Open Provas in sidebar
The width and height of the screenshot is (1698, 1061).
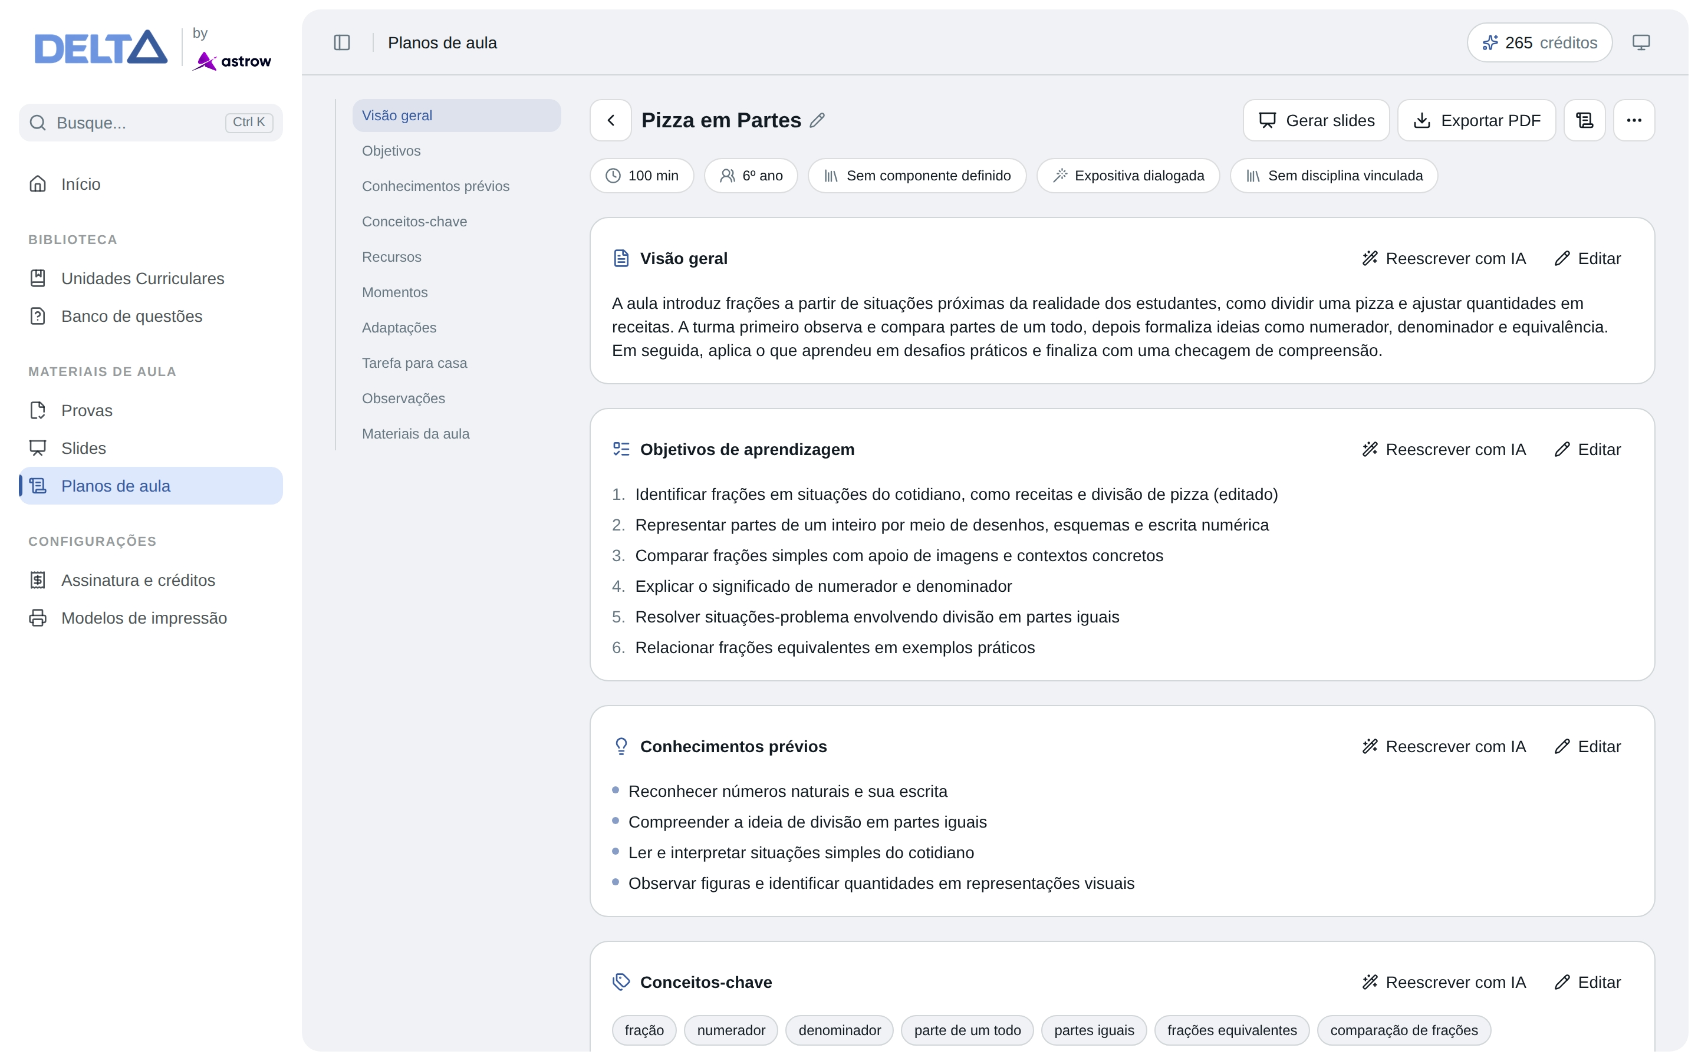tap(151, 410)
